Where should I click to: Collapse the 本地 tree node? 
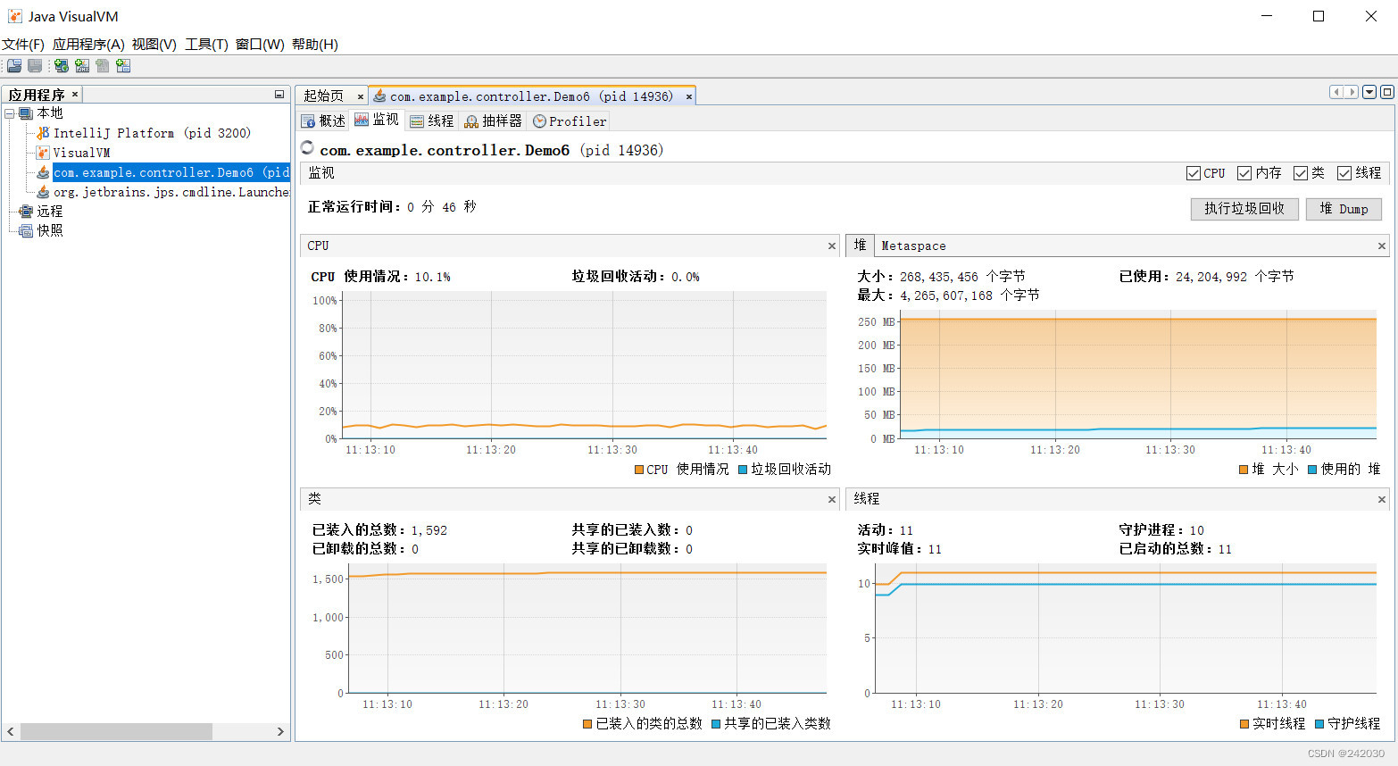tap(10, 113)
